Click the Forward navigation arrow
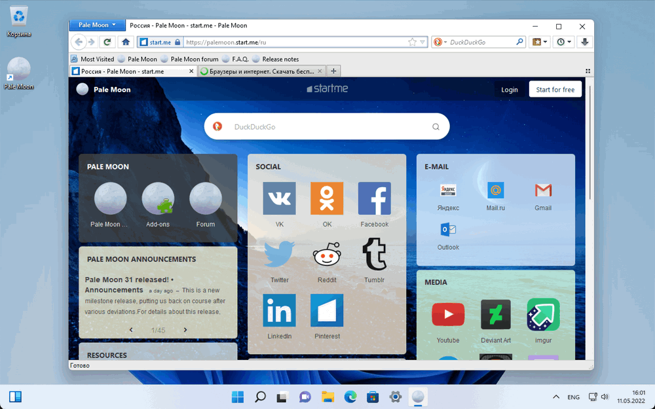This screenshot has height=409, width=655. (x=92, y=42)
